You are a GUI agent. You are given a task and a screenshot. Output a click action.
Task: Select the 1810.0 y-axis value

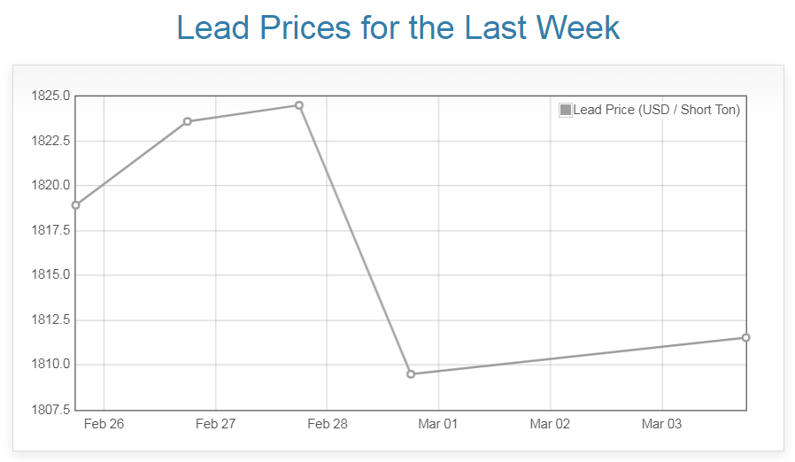click(x=50, y=364)
